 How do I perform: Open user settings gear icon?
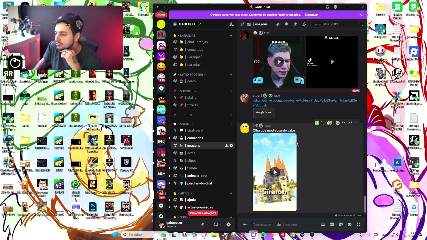click(x=229, y=225)
